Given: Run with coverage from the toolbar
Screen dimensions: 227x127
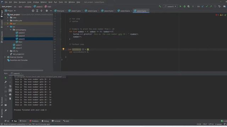Looking at the screenshot, I should pyautogui.click(x=189, y=6).
